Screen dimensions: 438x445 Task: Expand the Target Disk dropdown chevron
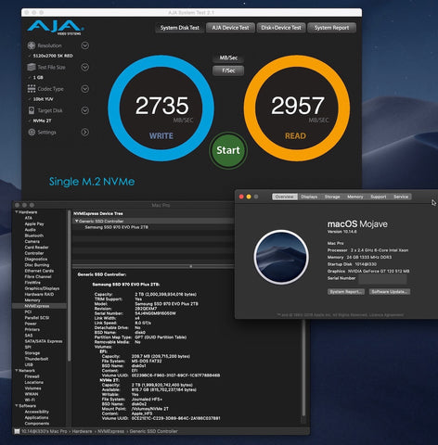coord(85,110)
